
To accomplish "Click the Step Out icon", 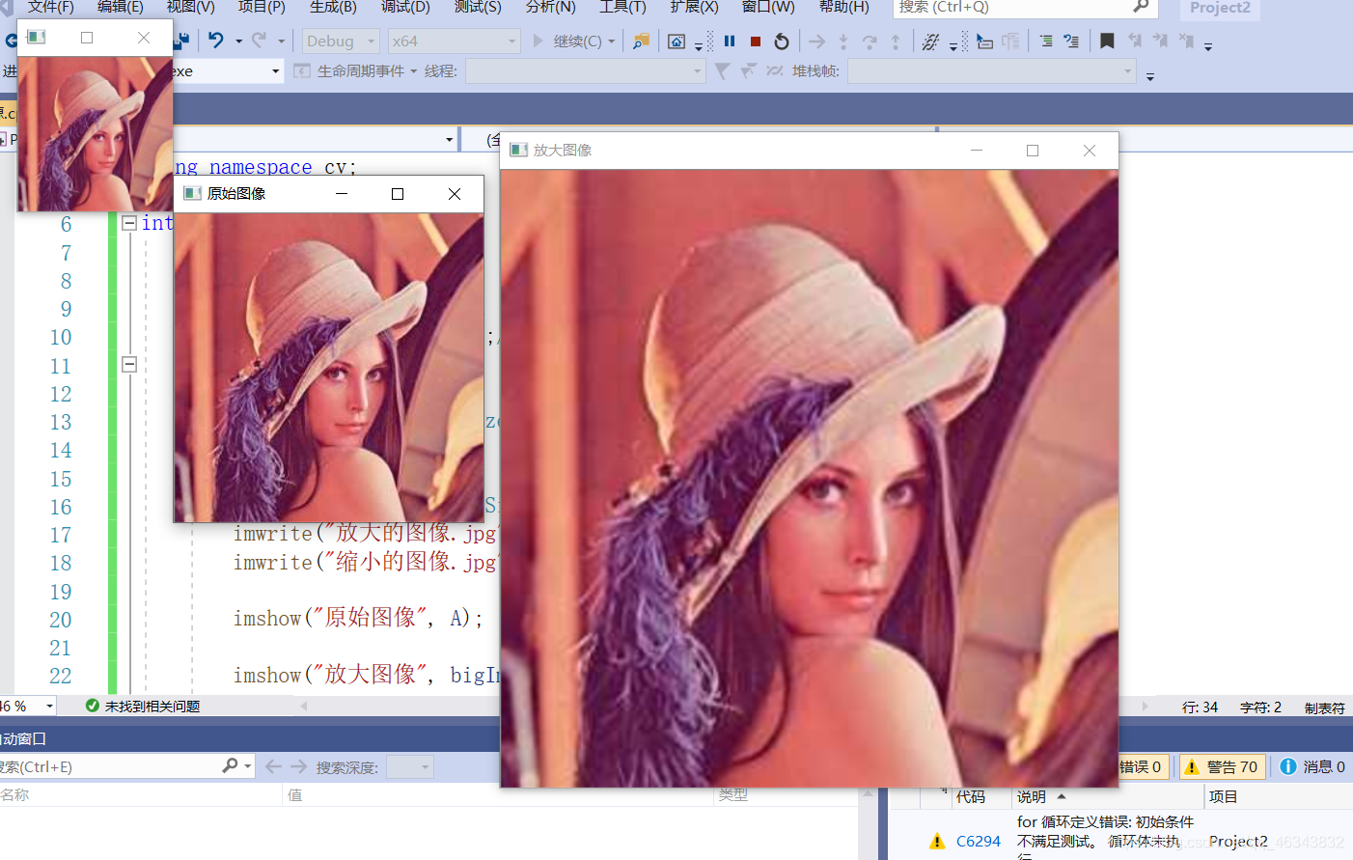I will 896,42.
